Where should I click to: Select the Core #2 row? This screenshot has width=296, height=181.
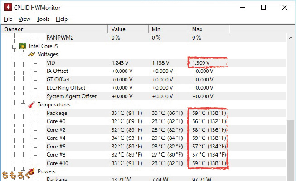(x=166, y=130)
